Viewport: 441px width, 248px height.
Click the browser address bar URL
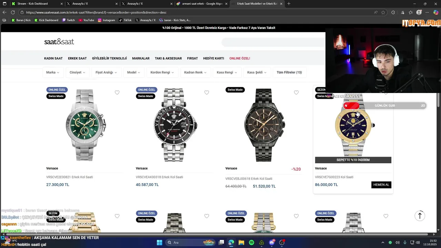pyautogui.click(x=96, y=12)
